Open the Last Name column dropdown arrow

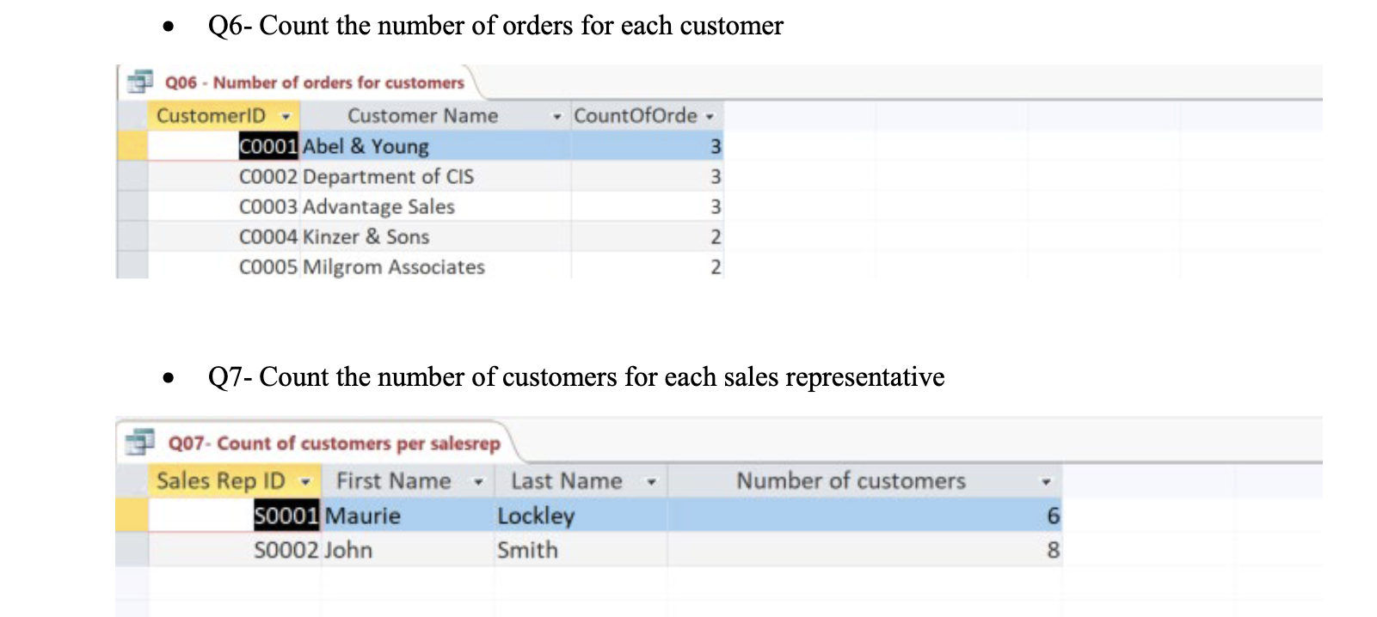click(652, 481)
